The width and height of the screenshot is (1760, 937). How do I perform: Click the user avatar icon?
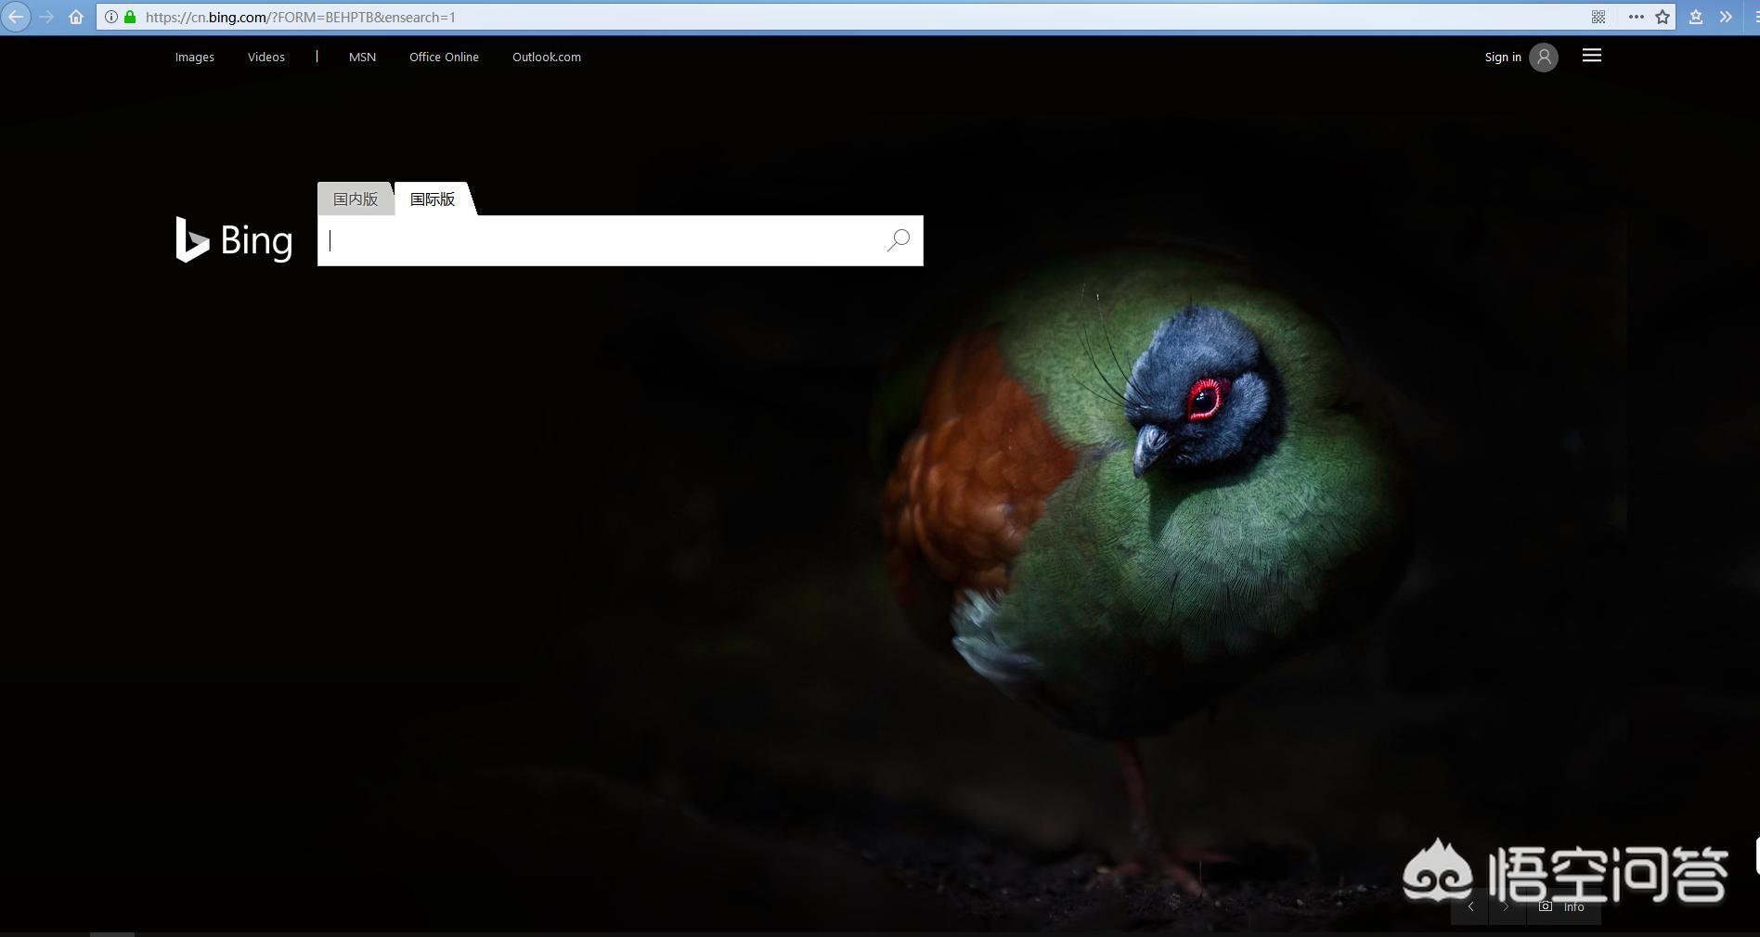pyautogui.click(x=1544, y=57)
